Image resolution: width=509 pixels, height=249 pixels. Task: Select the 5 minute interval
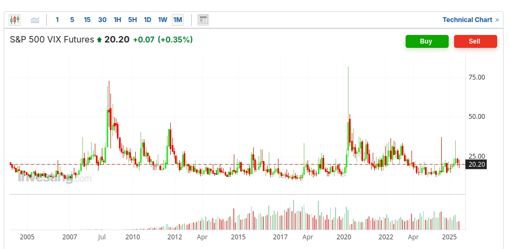click(72, 20)
